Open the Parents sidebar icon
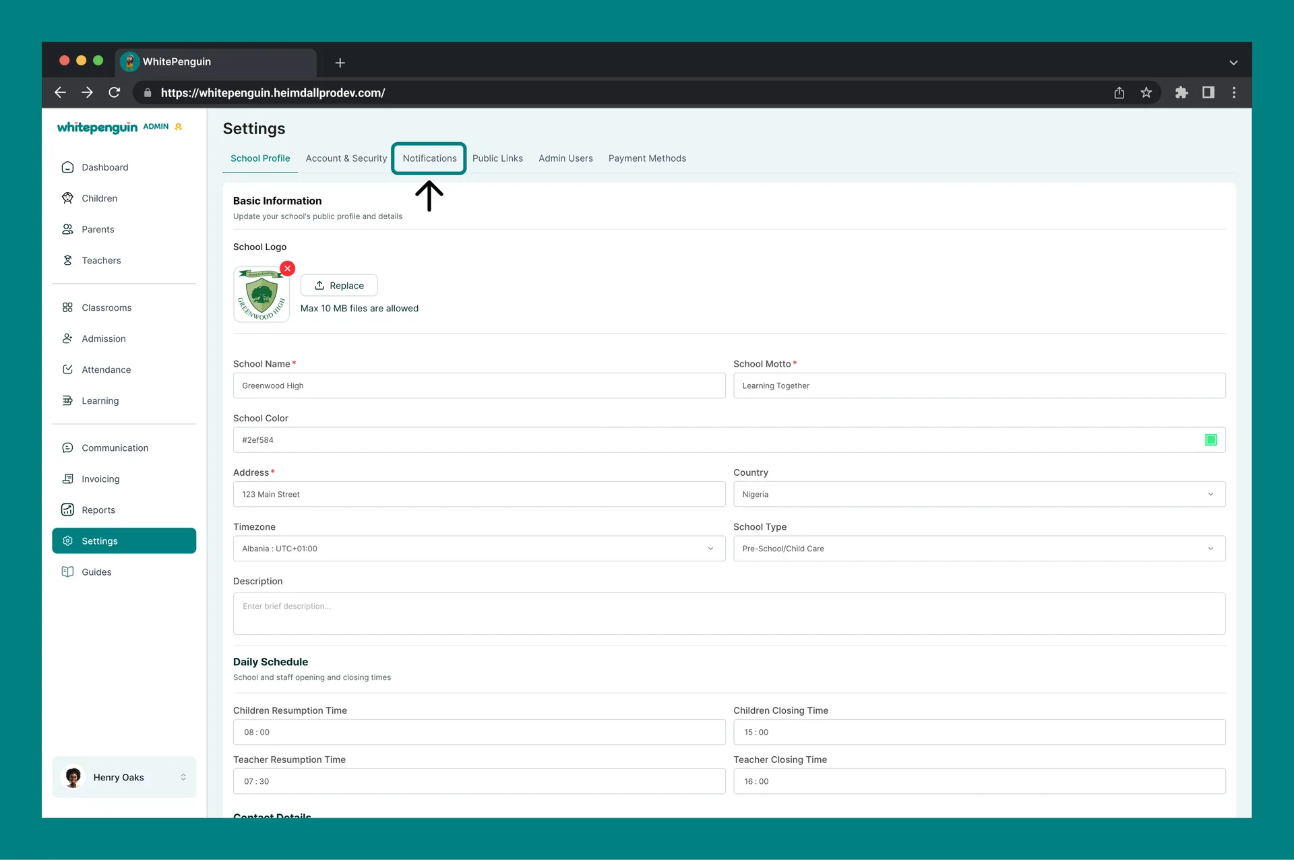Image resolution: width=1294 pixels, height=860 pixels. (67, 229)
